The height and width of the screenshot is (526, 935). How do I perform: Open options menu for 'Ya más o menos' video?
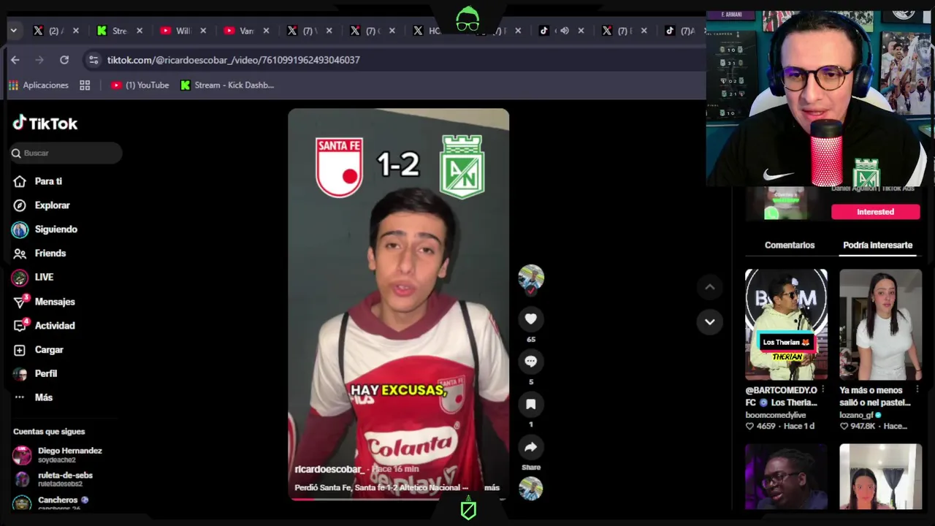(x=917, y=389)
